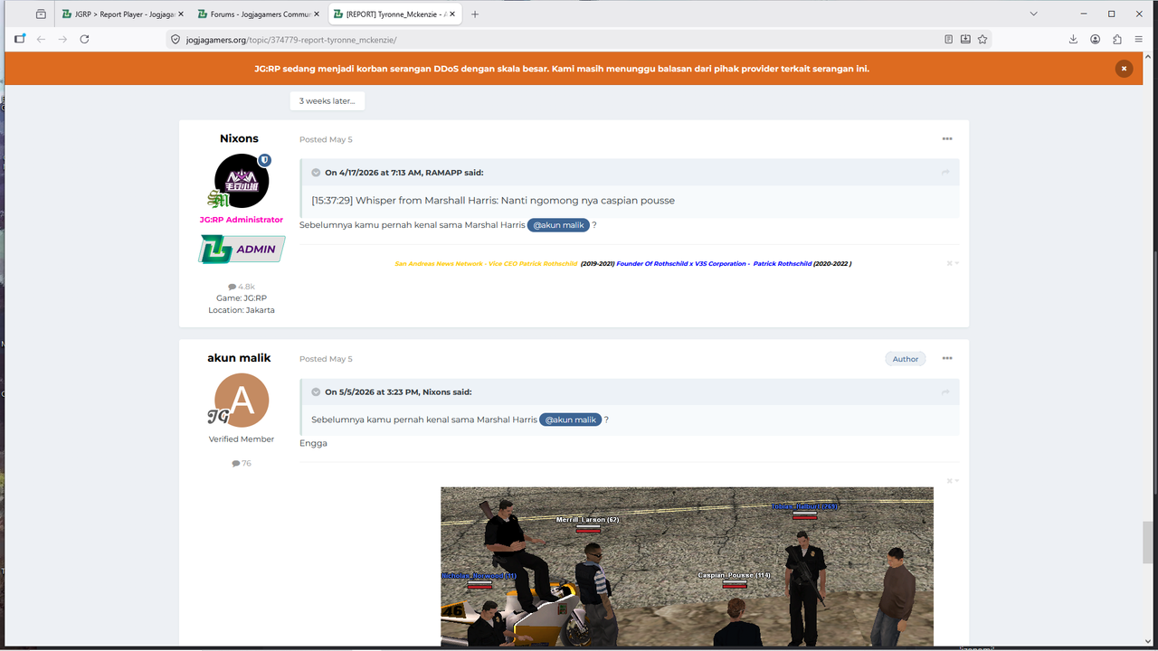
Task: Click the new container tab icon
Action: pos(20,39)
